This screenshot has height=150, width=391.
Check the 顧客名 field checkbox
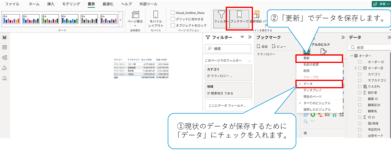click(x=360, y=111)
